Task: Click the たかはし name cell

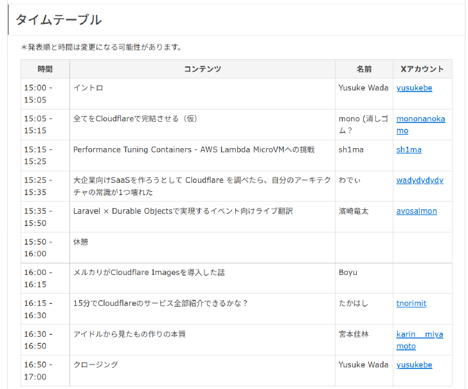Action: pos(364,309)
